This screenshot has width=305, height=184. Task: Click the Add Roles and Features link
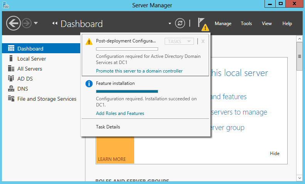[120, 113]
